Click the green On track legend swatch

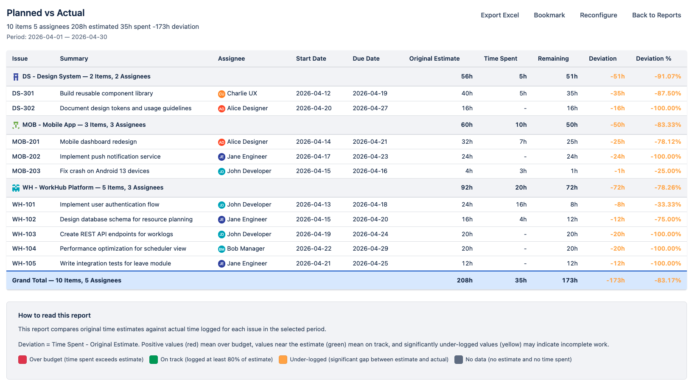(x=154, y=360)
